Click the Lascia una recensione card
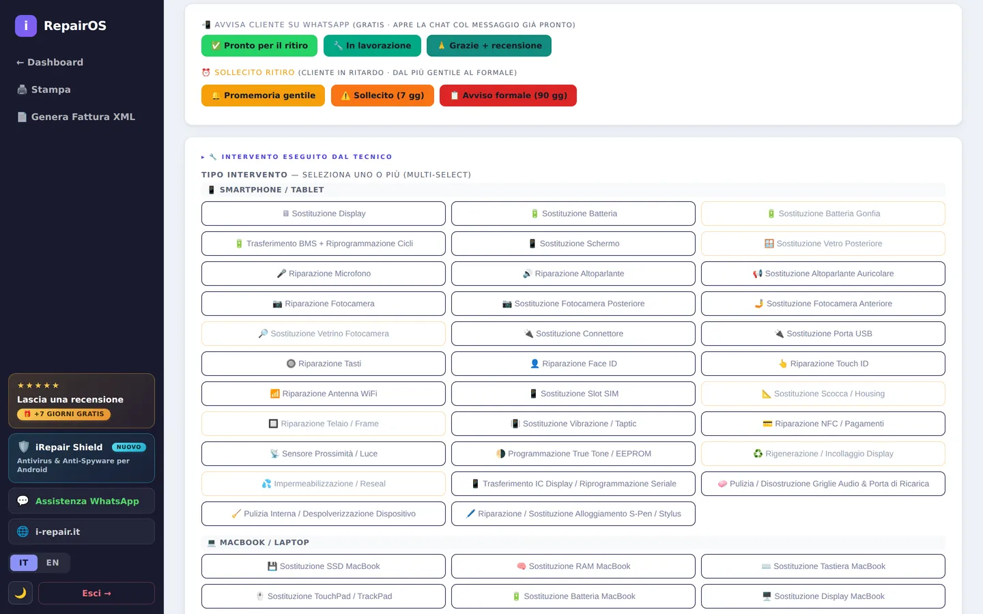Image resolution: width=983 pixels, height=614 pixels. pos(81,400)
